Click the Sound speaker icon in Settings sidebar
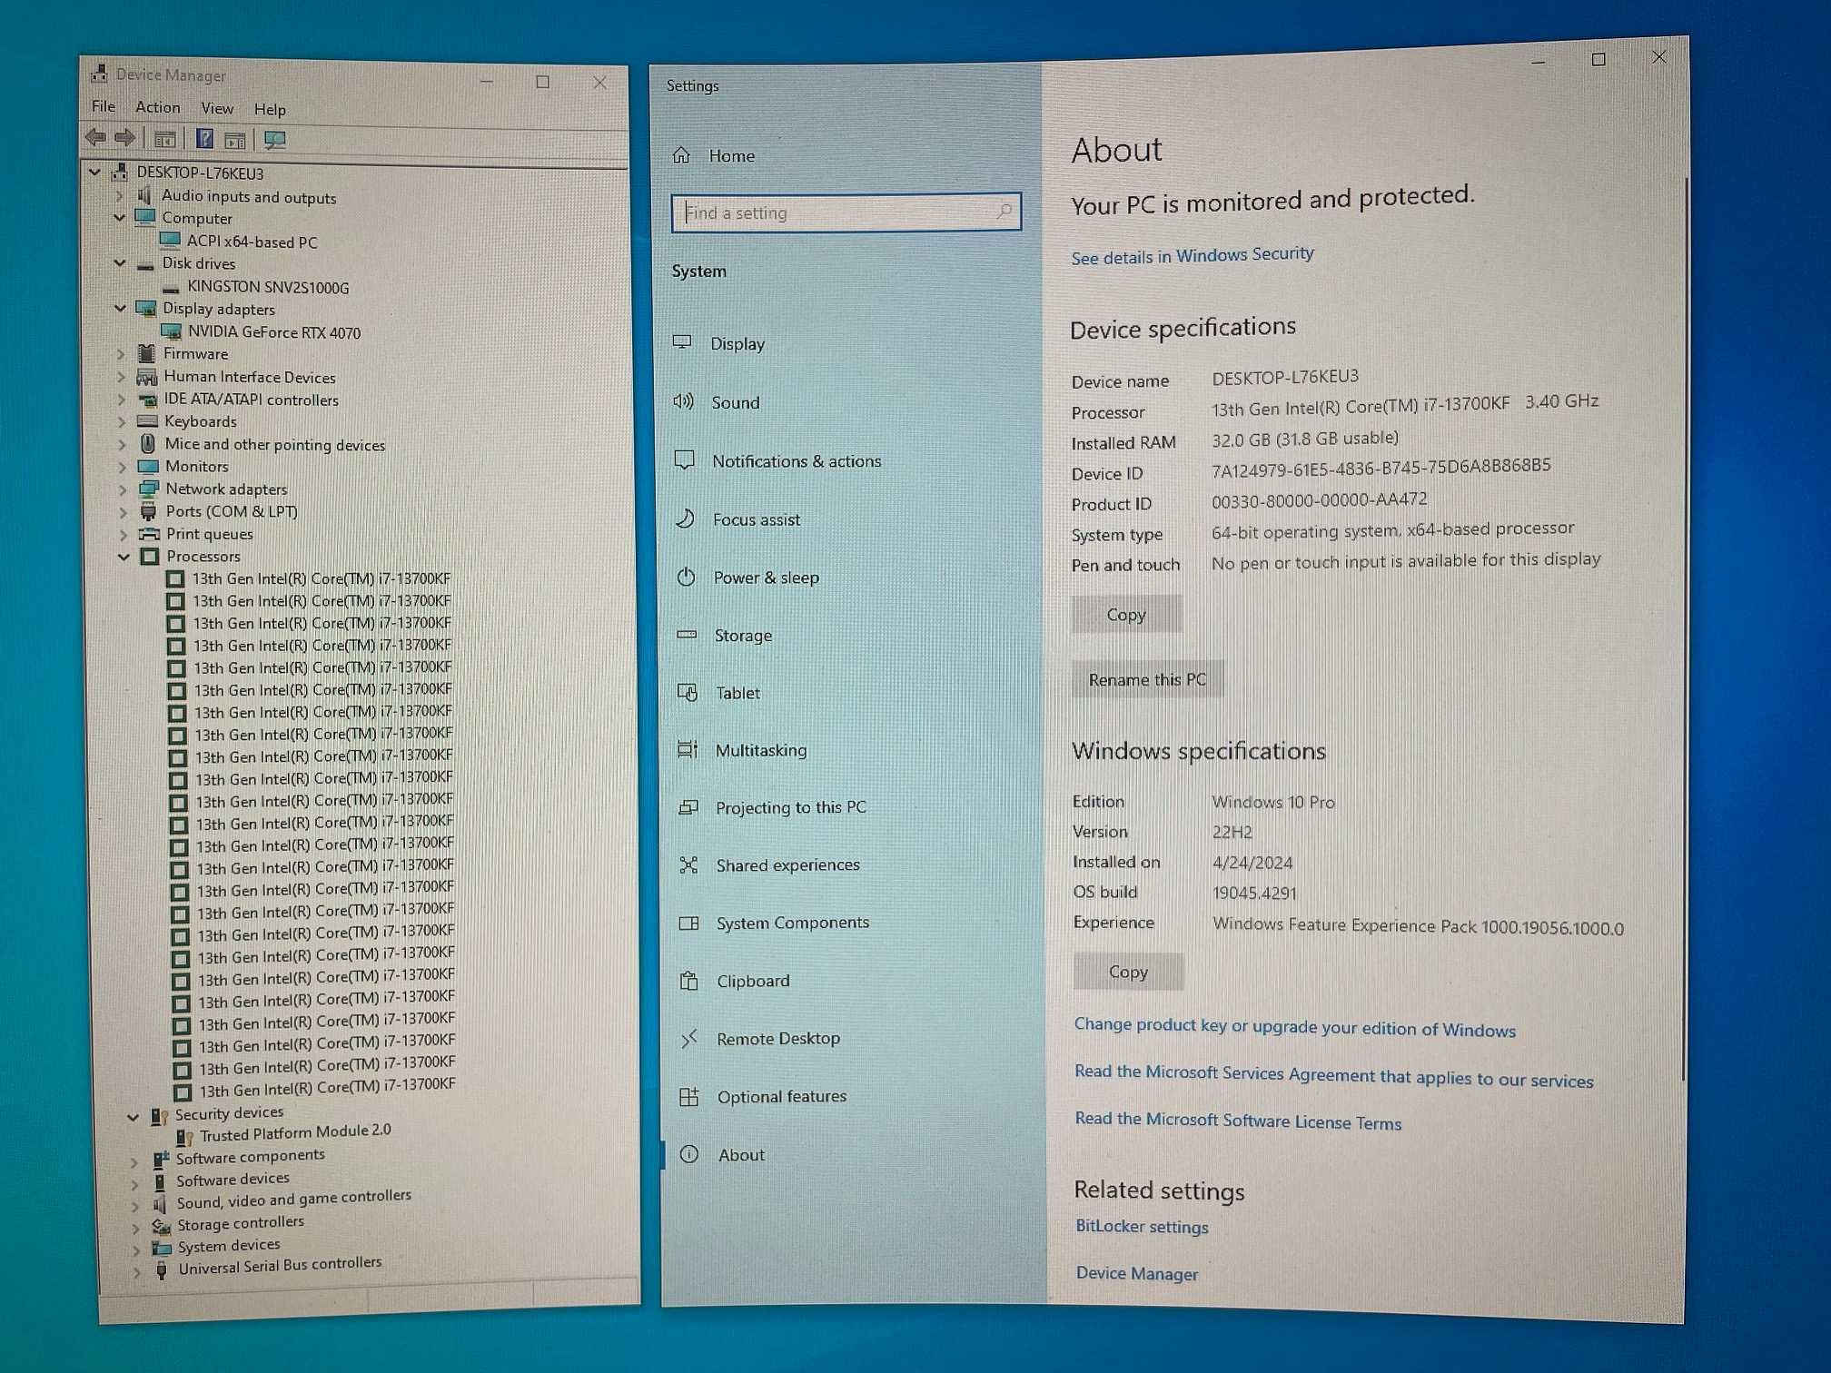Screen dimensions: 1831x1373 [x=684, y=400]
